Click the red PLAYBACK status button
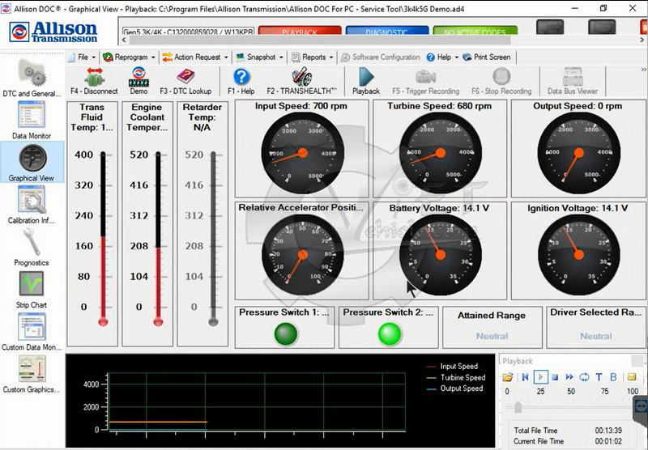The image size is (648, 450). (x=300, y=31)
